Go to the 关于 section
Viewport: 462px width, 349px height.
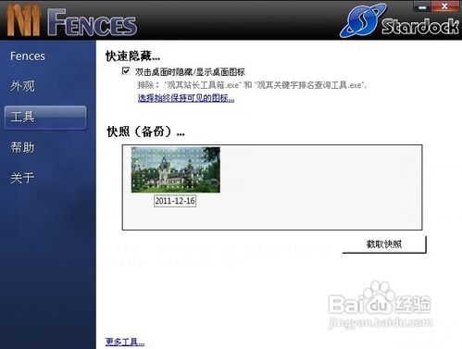tap(22, 178)
